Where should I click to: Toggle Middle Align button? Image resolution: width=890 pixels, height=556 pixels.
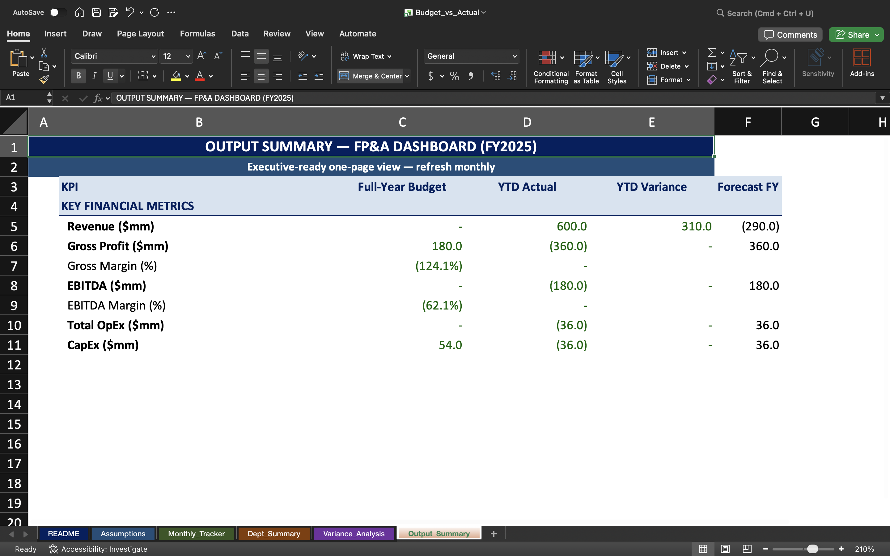point(261,56)
